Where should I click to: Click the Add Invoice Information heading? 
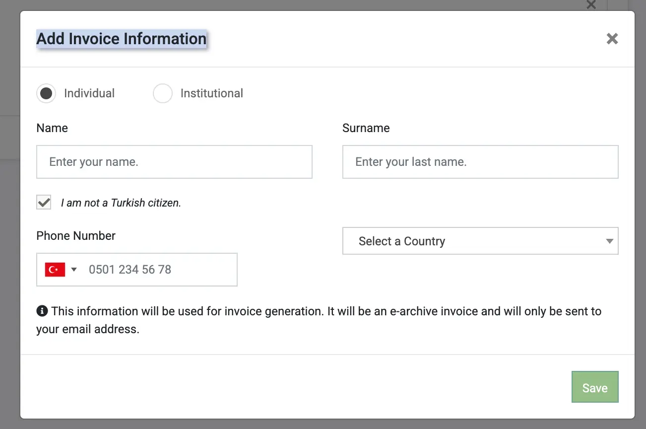click(122, 39)
